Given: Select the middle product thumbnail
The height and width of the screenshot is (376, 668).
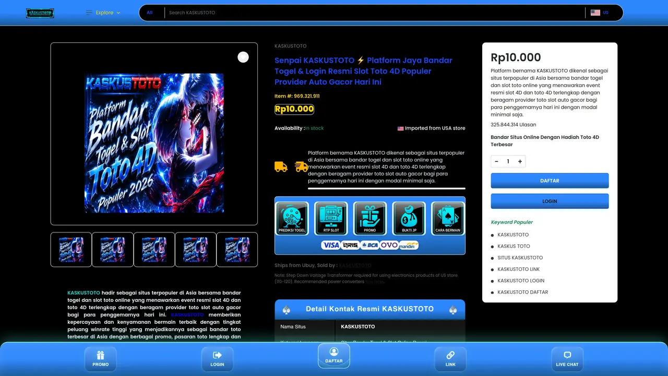Looking at the screenshot, I should click(x=154, y=250).
